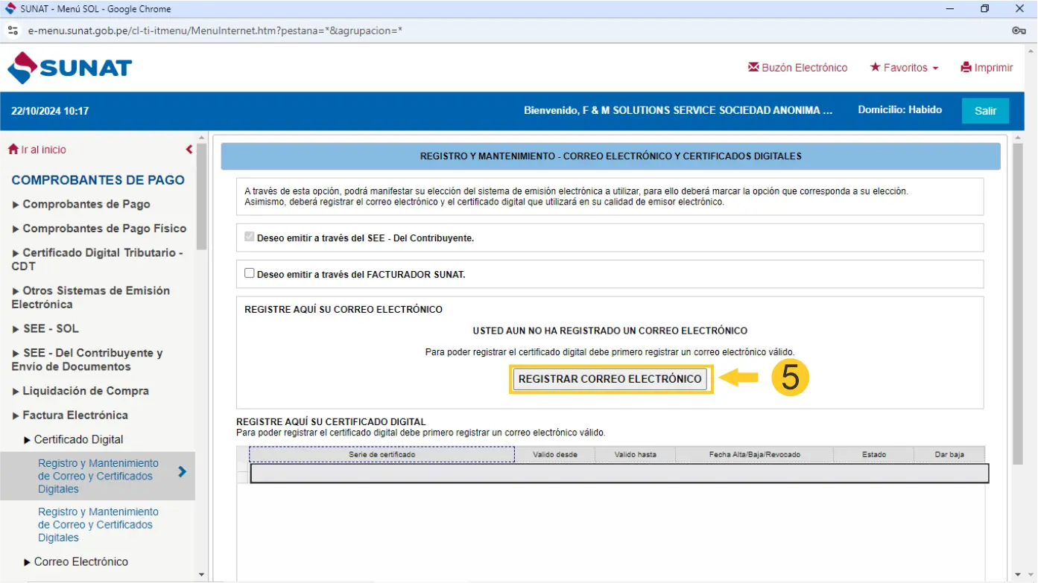The width and height of the screenshot is (1038, 583).
Task: Expand Comprobantes de Pago Físico
Action: (99, 229)
